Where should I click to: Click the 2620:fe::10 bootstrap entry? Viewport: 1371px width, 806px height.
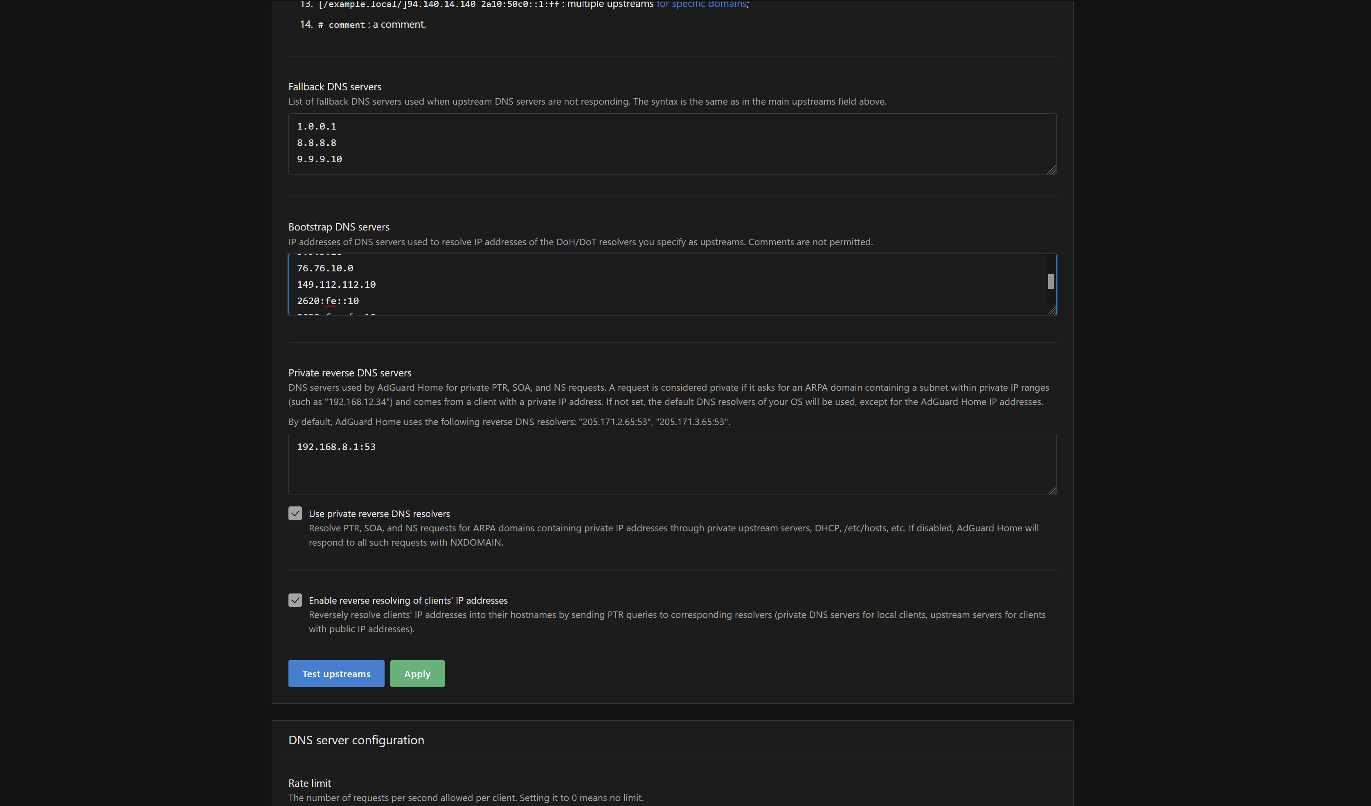tap(328, 301)
